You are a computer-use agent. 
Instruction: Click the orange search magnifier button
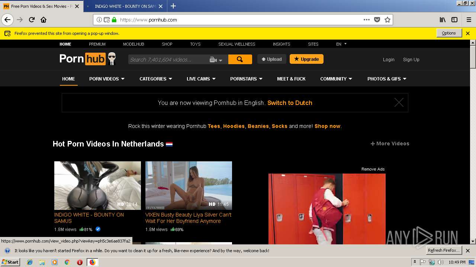pos(240,59)
